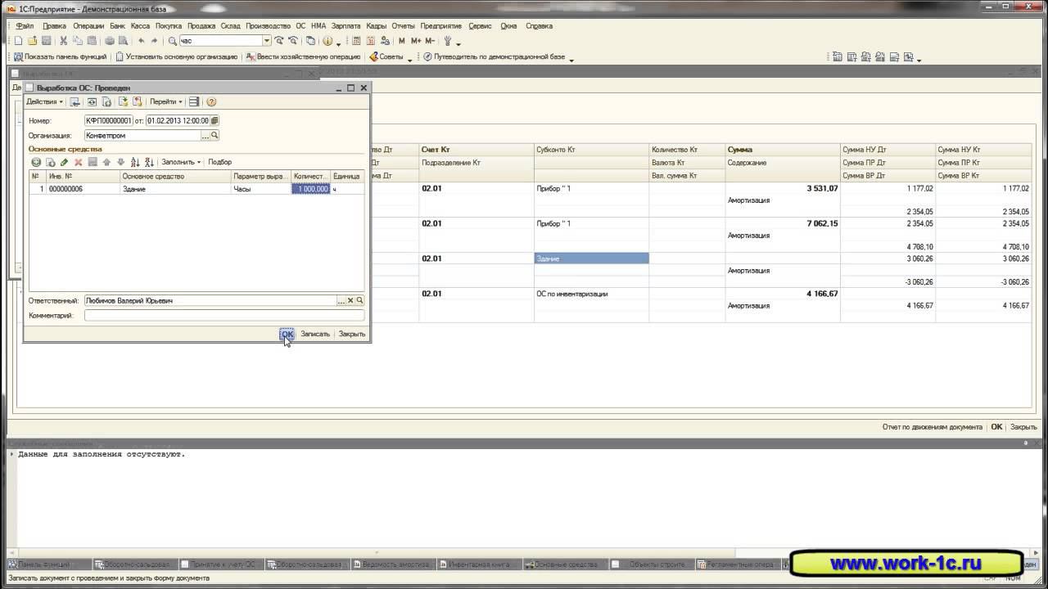Click the Print icon in main toolbar

108,41
